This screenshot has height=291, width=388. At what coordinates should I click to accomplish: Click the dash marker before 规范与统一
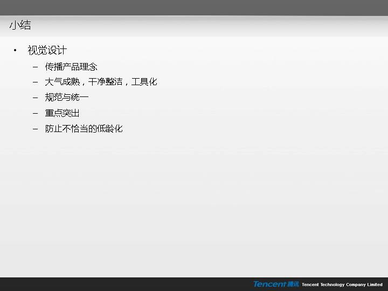(35, 98)
